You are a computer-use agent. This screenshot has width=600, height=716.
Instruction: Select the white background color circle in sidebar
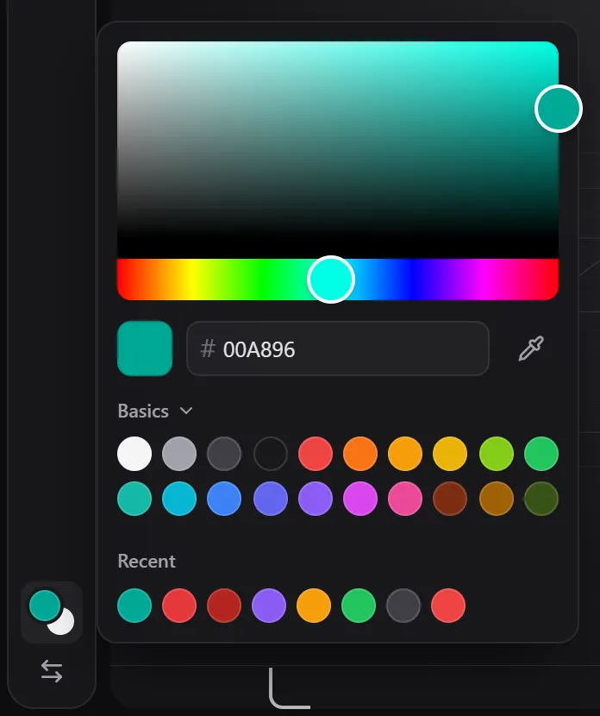(x=63, y=622)
